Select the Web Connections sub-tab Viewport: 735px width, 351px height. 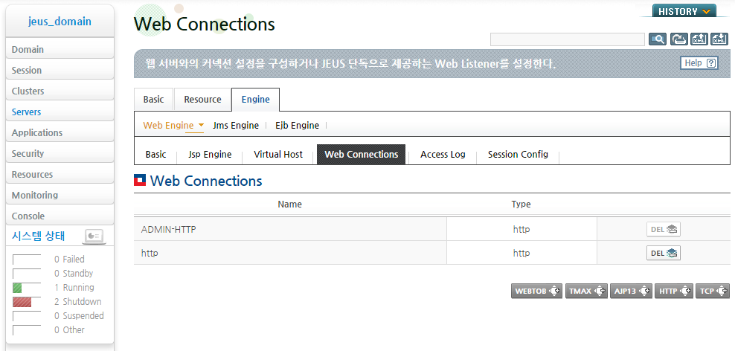tap(361, 154)
